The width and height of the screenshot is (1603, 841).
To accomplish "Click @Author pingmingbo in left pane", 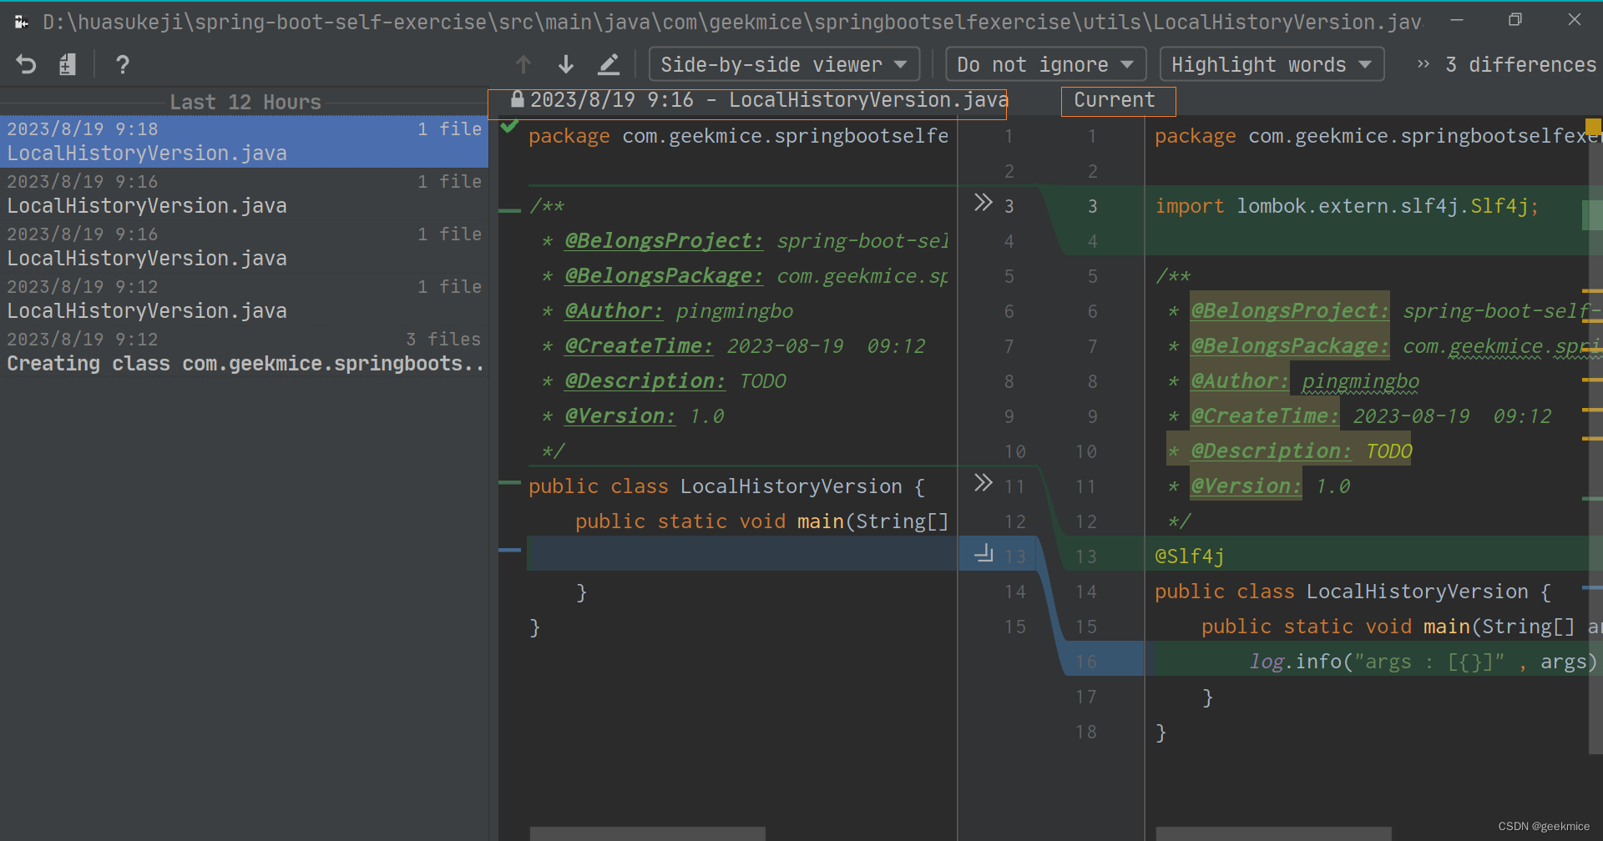I will tap(679, 311).
